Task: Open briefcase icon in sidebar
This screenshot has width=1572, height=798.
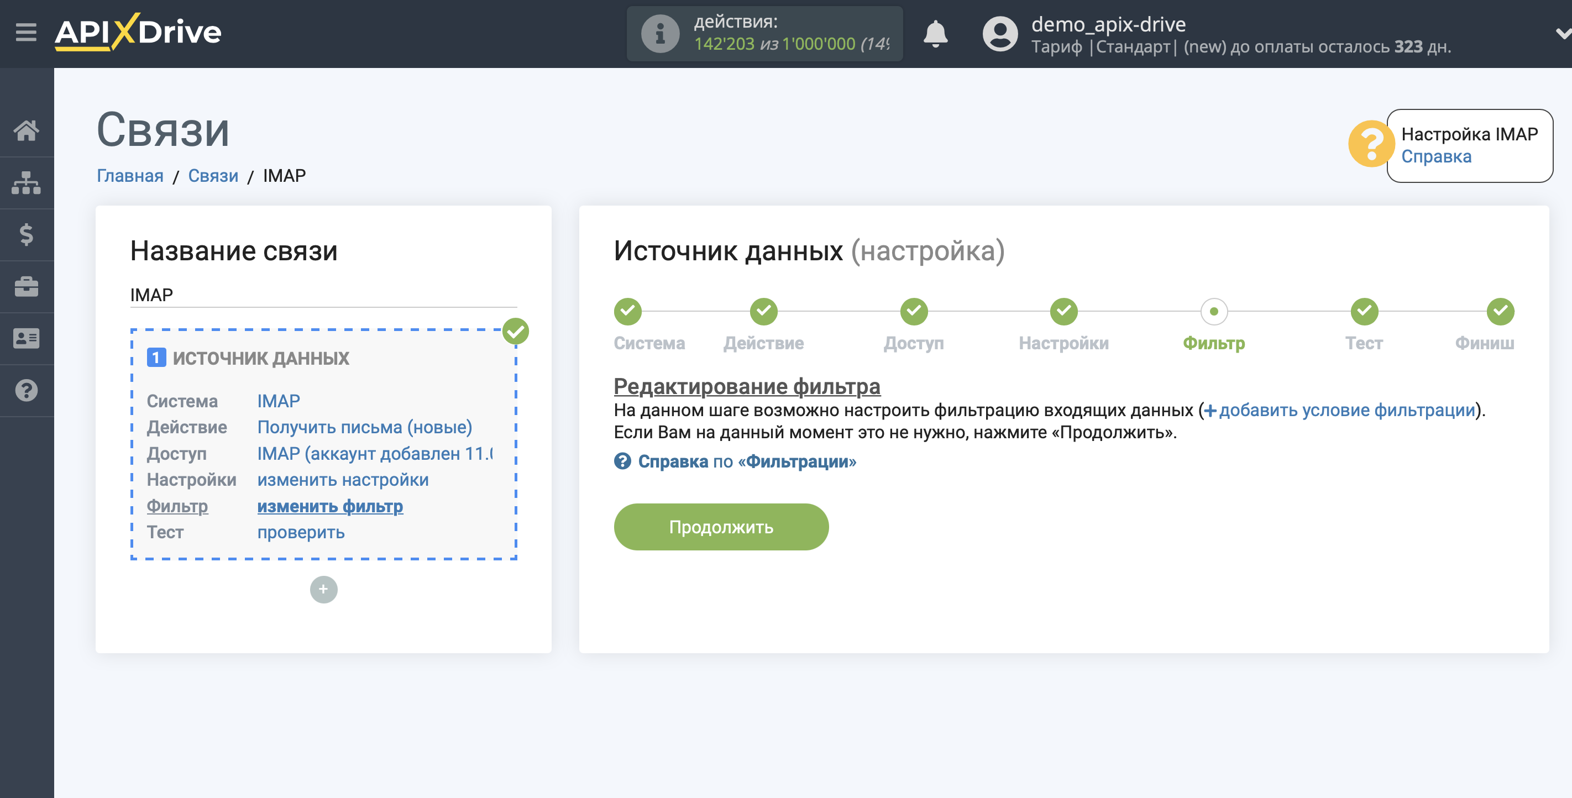Action: point(26,286)
